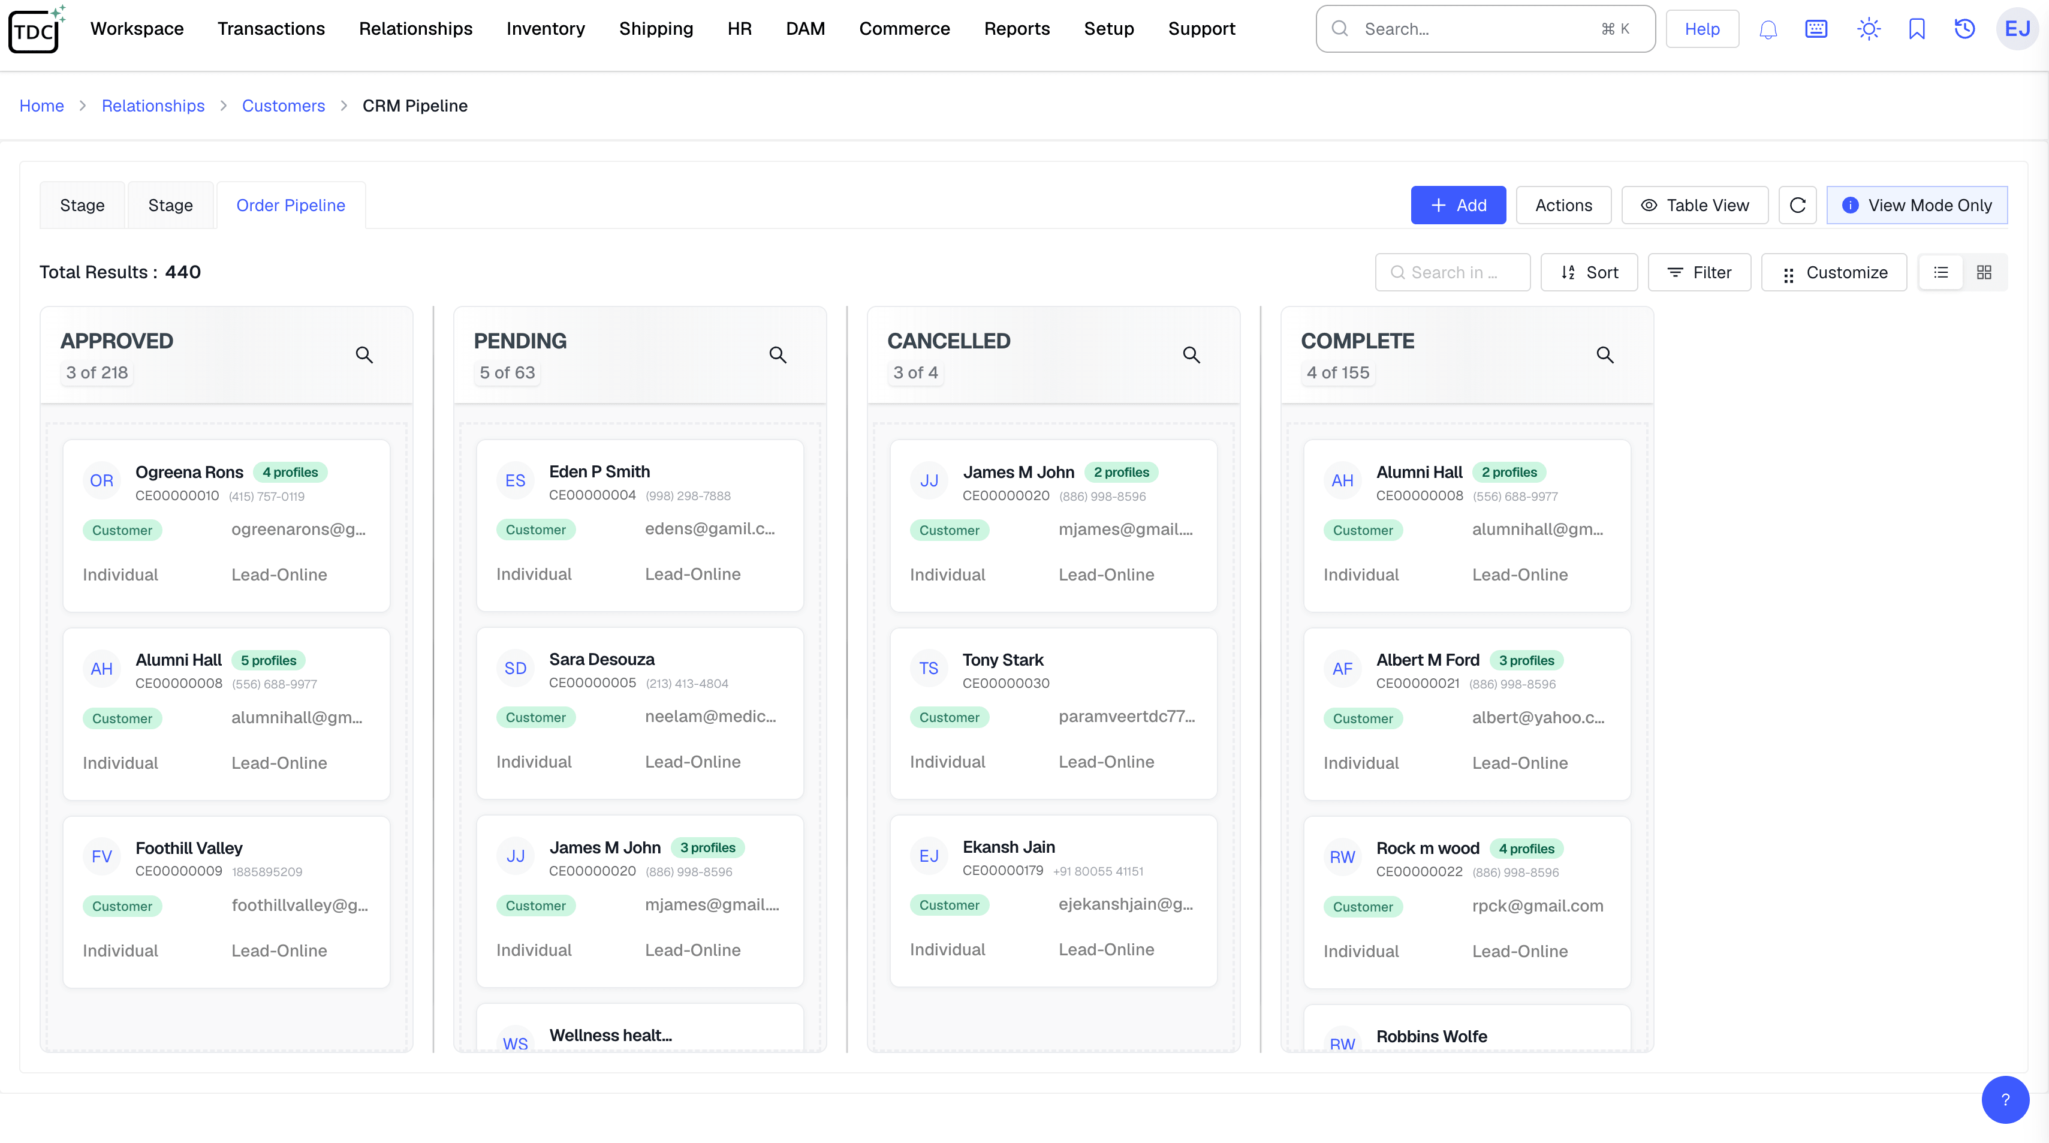
Task: Click the Help button
Action: click(1702, 29)
